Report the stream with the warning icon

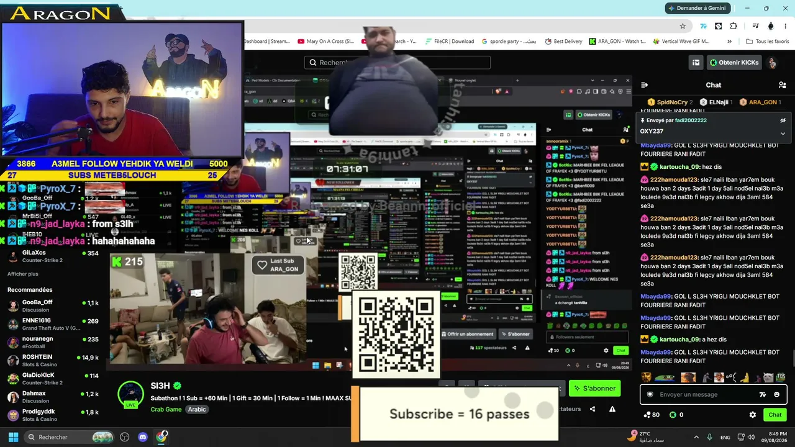pos(612,409)
